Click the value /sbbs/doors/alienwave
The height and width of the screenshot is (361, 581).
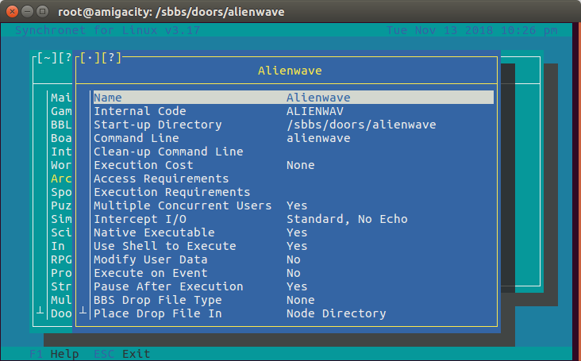(361, 125)
